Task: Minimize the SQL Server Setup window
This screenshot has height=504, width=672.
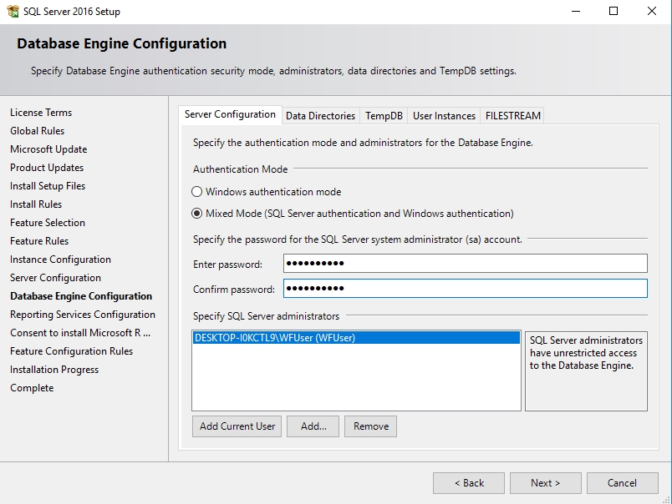Action: pos(575,12)
